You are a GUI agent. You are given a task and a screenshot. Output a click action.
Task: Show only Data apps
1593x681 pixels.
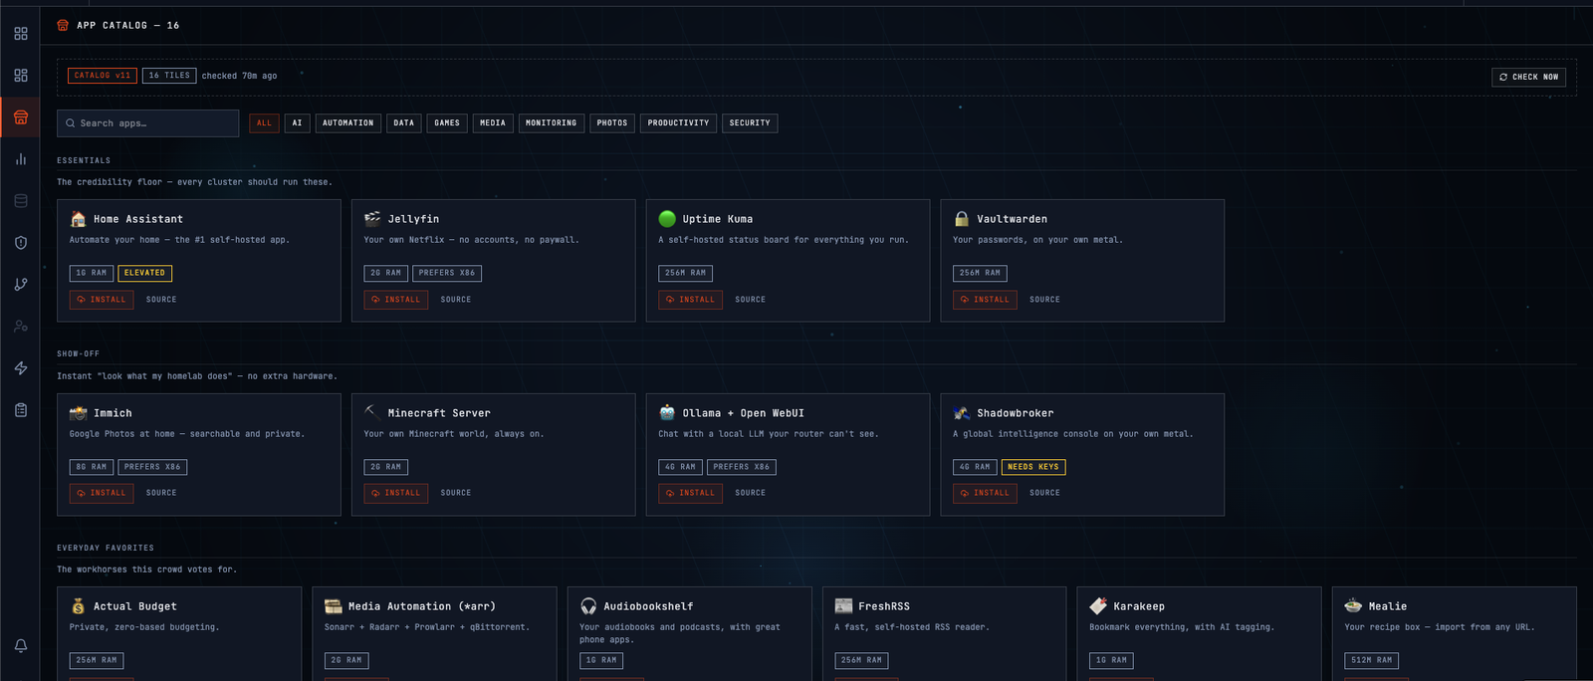pos(404,123)
